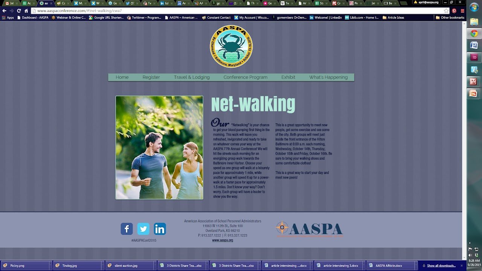Click Register in the site navigation

pyautogui.click(x=151, y=77)
